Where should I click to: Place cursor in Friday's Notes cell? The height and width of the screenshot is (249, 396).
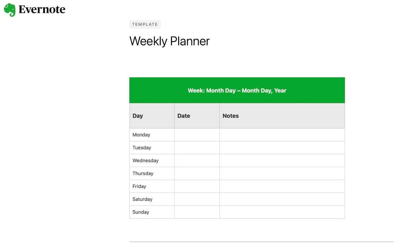[282, 186]
